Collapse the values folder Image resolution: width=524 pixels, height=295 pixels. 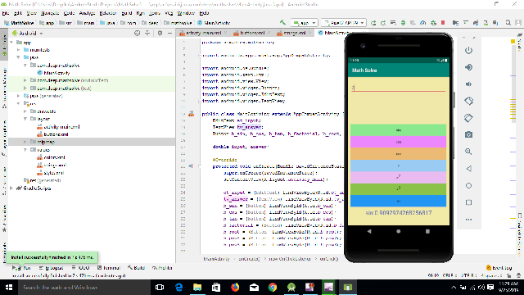[25, 149]
